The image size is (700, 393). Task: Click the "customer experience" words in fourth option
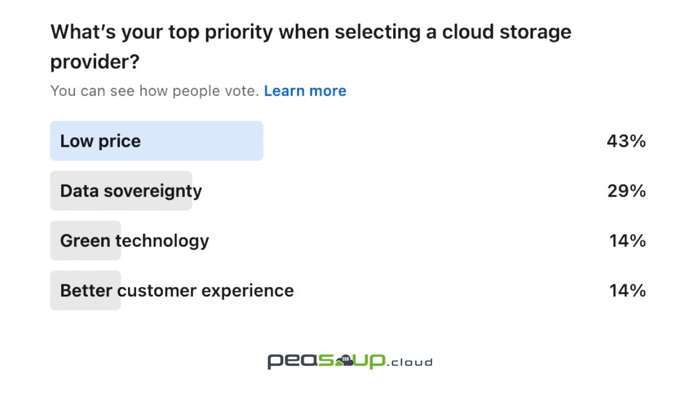pyautogui.click(x=206, y=290)
